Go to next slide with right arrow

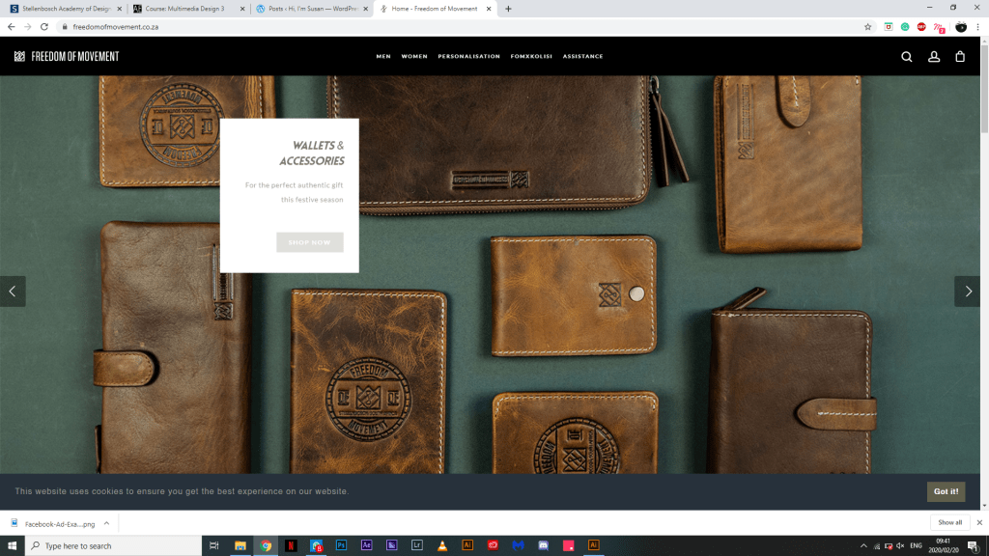coord(968,292)
